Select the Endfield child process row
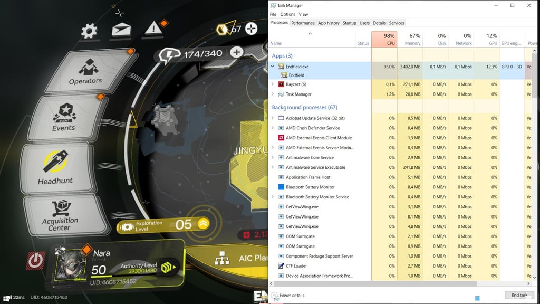This screenshot has height=304, width=540. [400, 75]
